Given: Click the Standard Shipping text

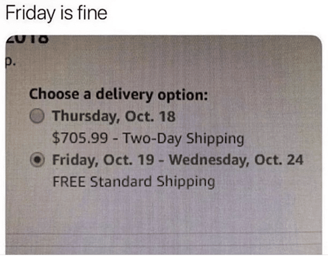Looking at the screenshot, I should [152, 182].
